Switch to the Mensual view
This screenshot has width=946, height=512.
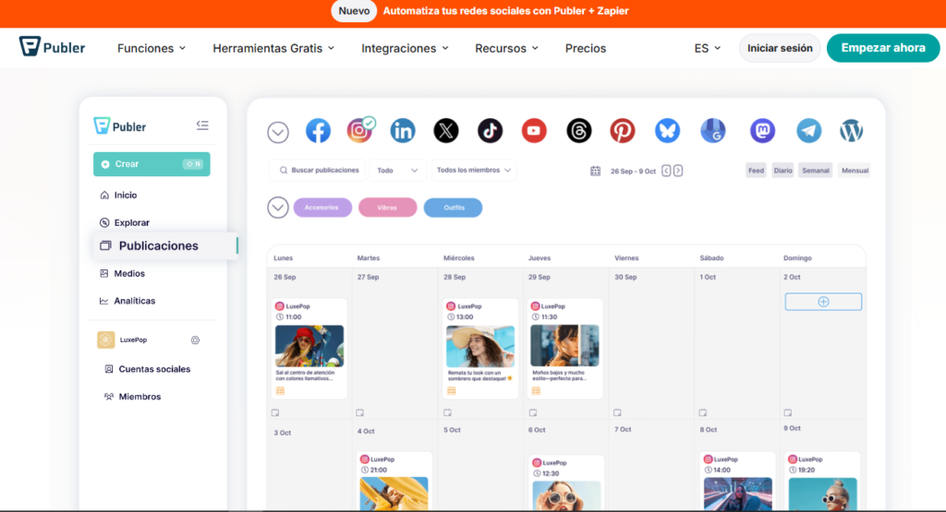click(855, 171)
